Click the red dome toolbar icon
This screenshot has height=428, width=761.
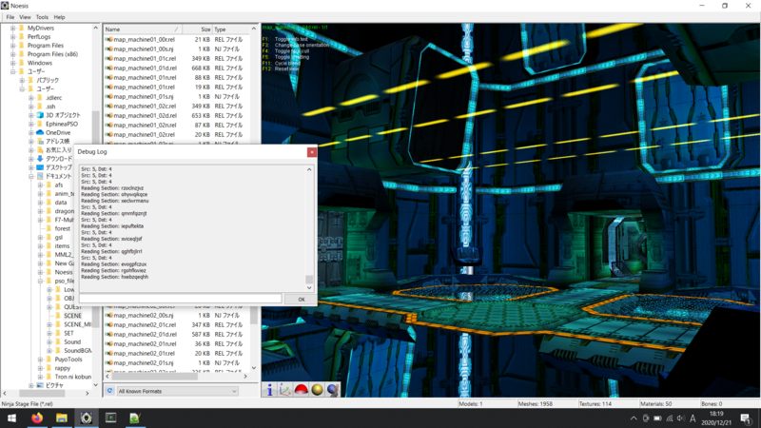click(x=302, y=390)
